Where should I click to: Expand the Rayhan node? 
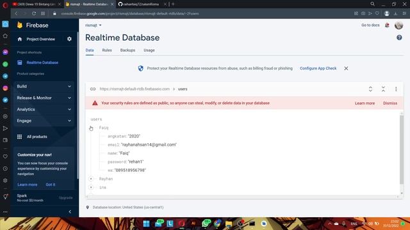click(91, 179)
